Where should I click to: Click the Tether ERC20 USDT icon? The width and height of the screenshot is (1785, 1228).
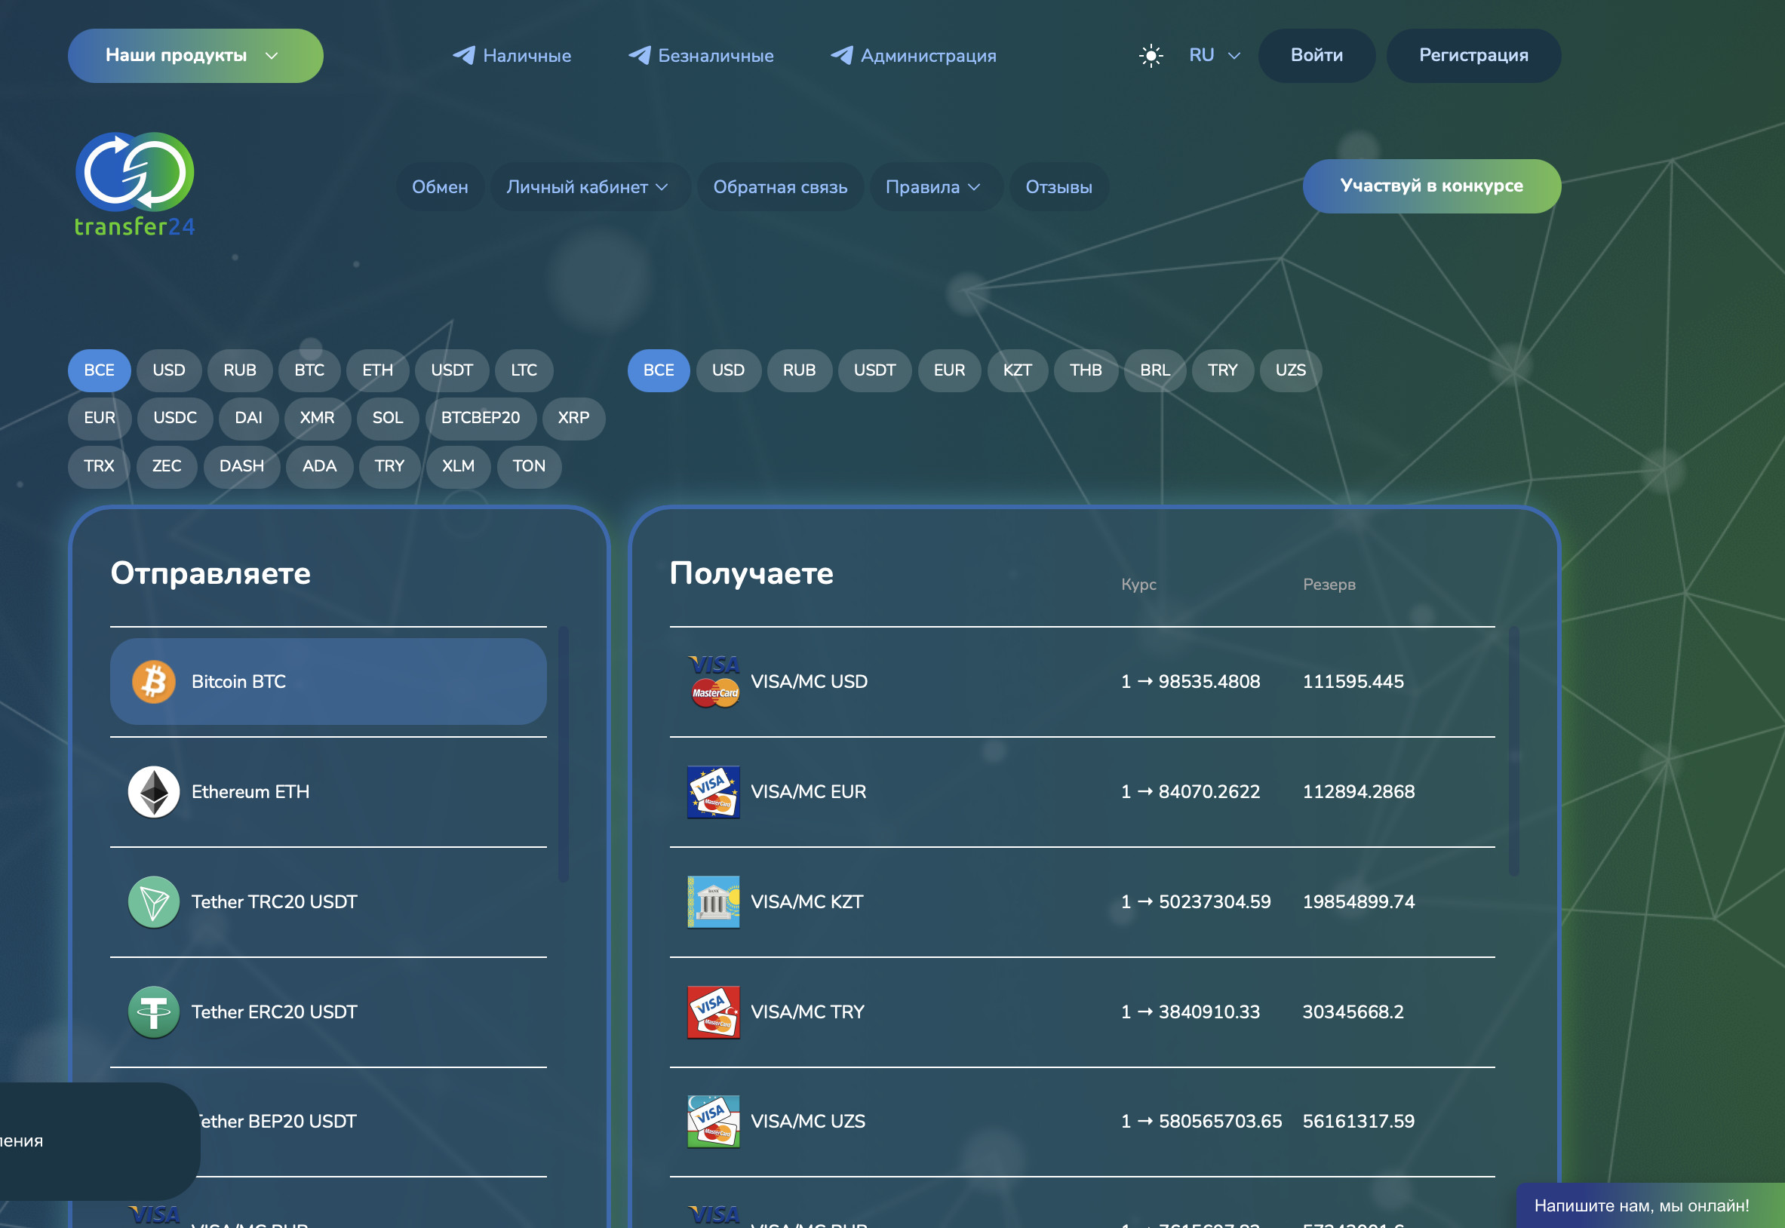[x=154, y=1012]
